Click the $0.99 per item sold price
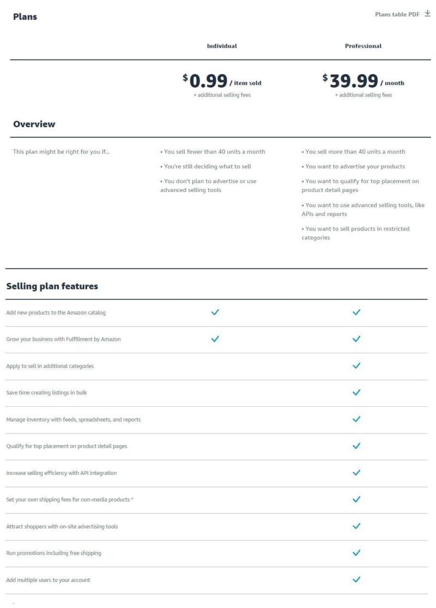 point(222,81)
